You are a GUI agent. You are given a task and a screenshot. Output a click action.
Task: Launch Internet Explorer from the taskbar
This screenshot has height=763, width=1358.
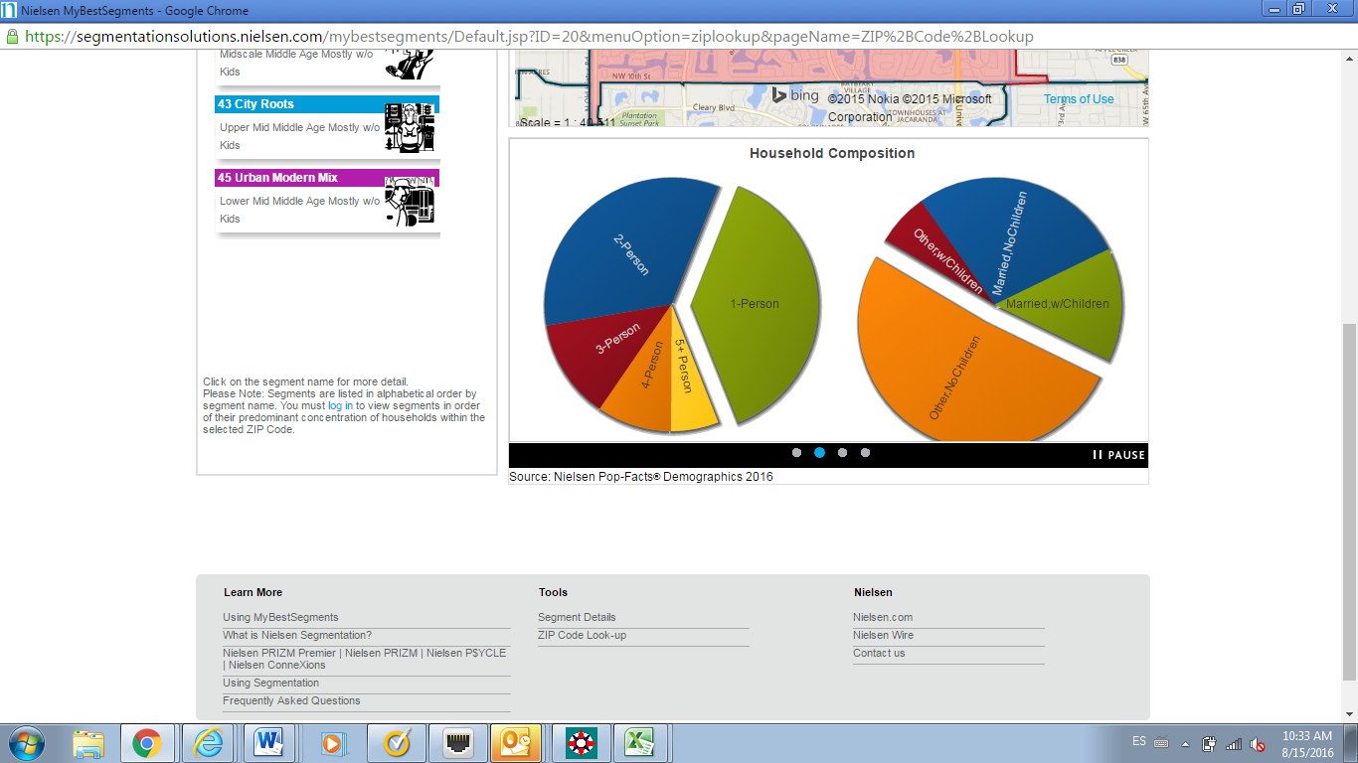pos(209,741)
